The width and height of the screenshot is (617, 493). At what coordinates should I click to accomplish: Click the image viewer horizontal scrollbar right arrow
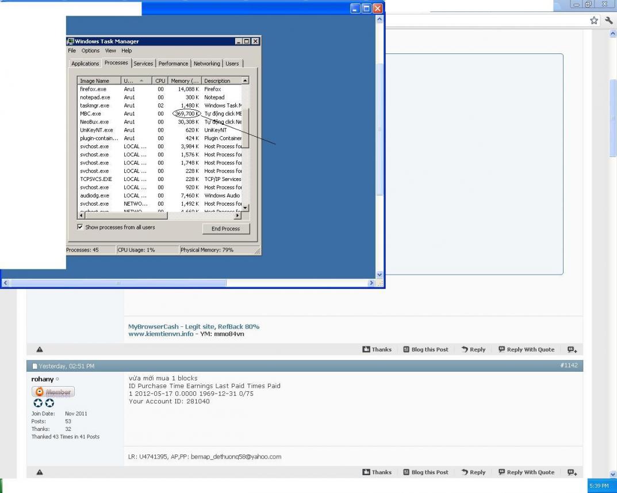click(371, 283)
